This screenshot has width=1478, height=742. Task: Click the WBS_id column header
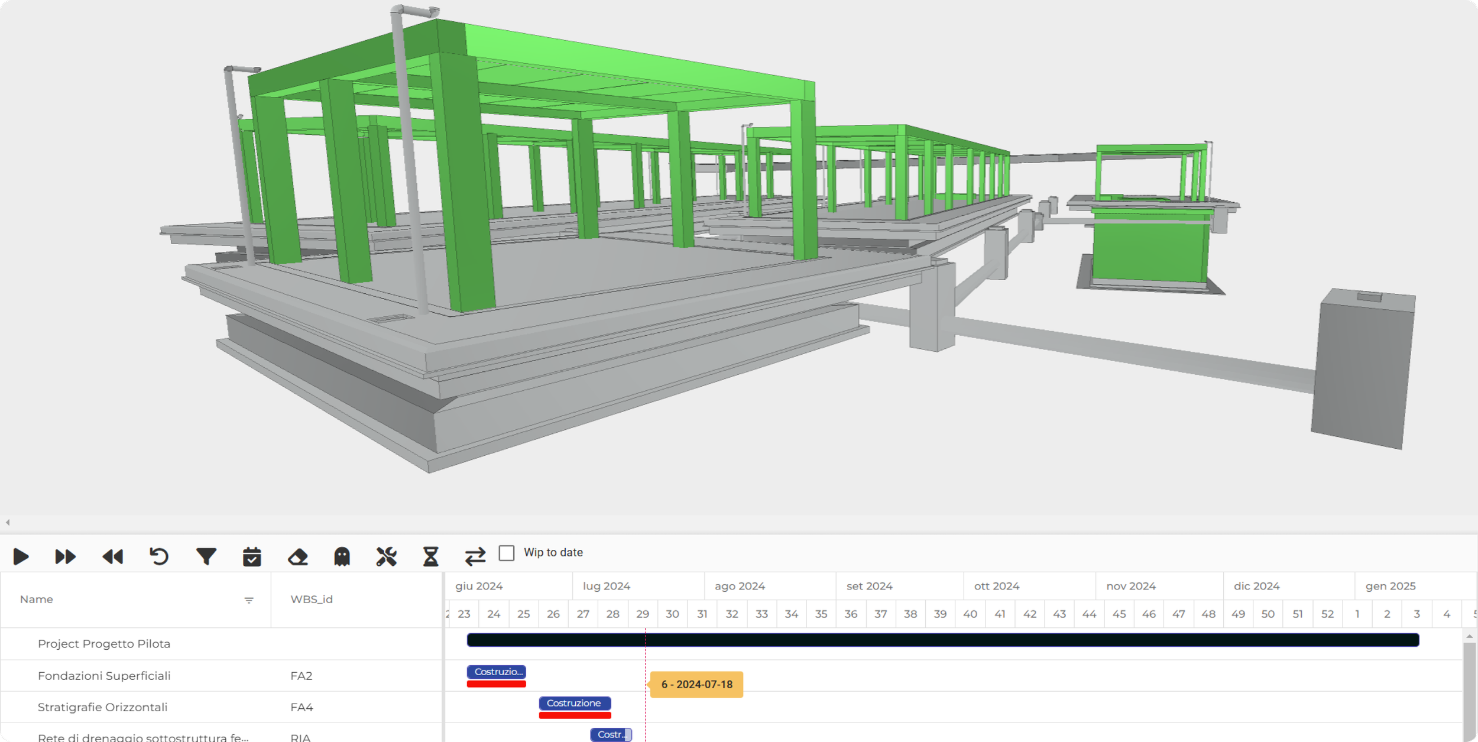[x=312, y=600]
